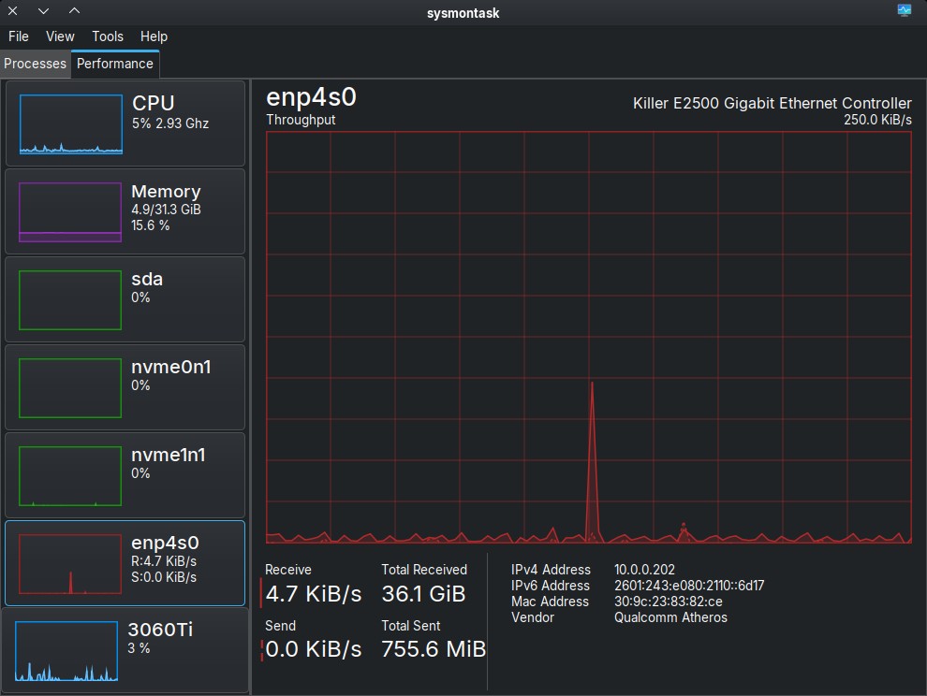Select the Performance tab
The image size is (927, 696).
pyautogui.click(x=115, y=64)
